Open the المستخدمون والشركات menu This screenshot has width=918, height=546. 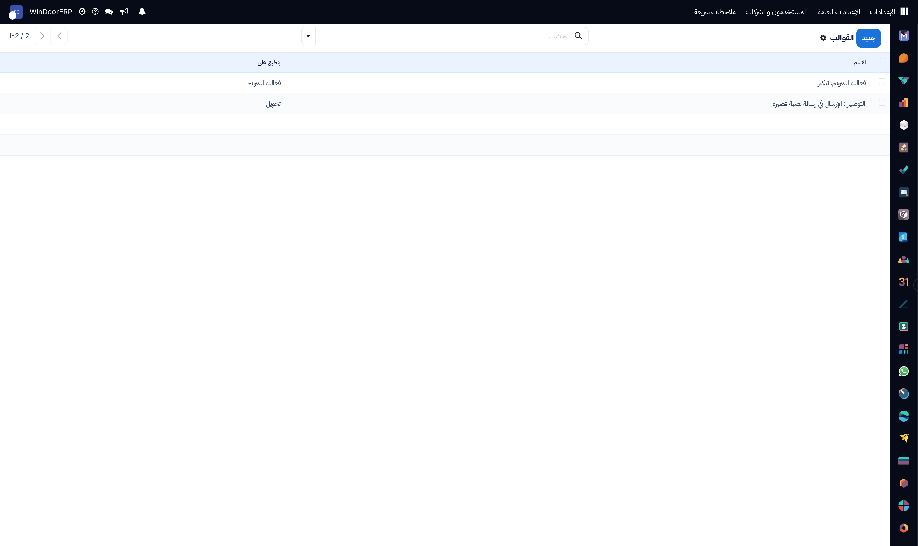[x=776, y=12]
